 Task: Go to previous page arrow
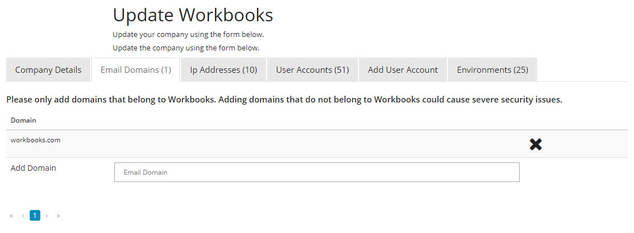(23, 216)
